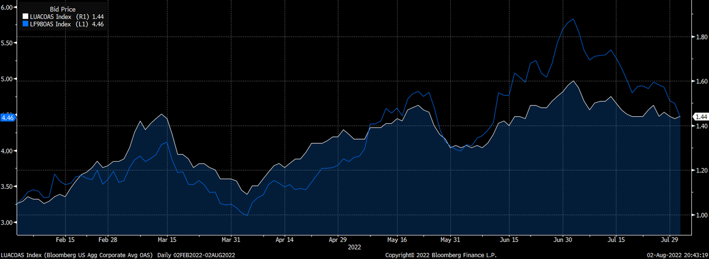Click the Feb 15 date label

point(66,240)
